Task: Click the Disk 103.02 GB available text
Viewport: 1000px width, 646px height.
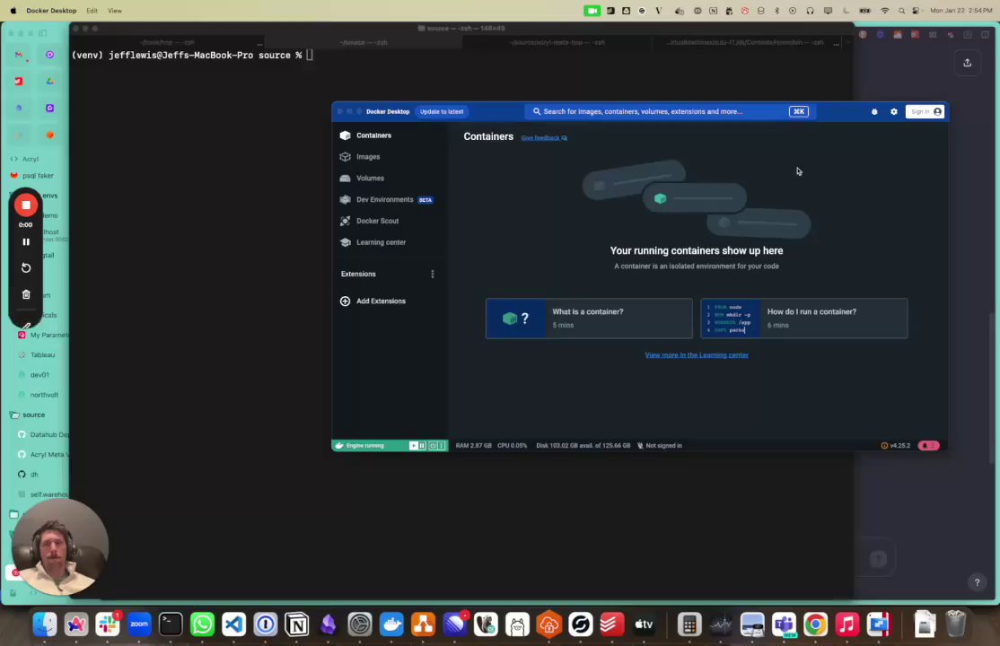Action: click(x=583, y=446)
